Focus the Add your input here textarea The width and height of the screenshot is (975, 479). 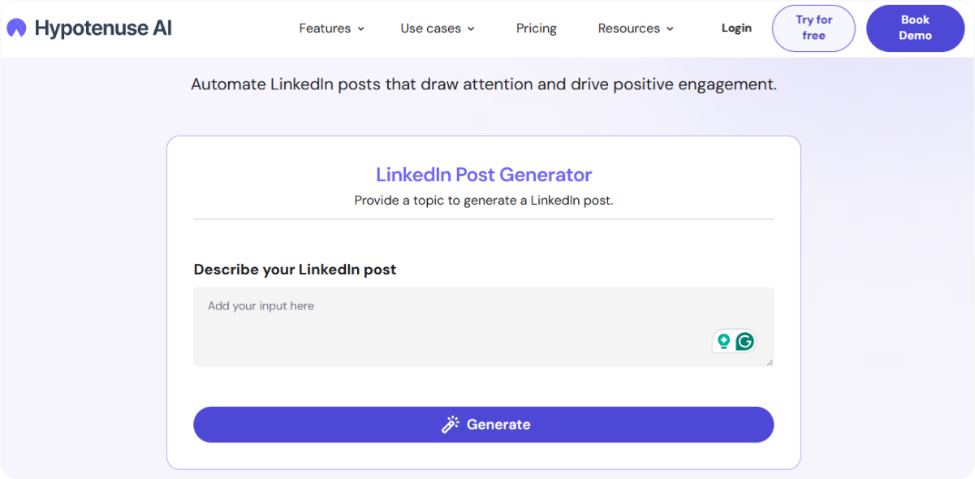483,327
